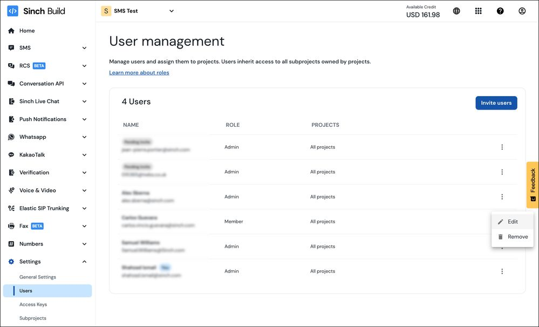Click the Member role cell
Screen dimensions: 539x327
point(234,221)
